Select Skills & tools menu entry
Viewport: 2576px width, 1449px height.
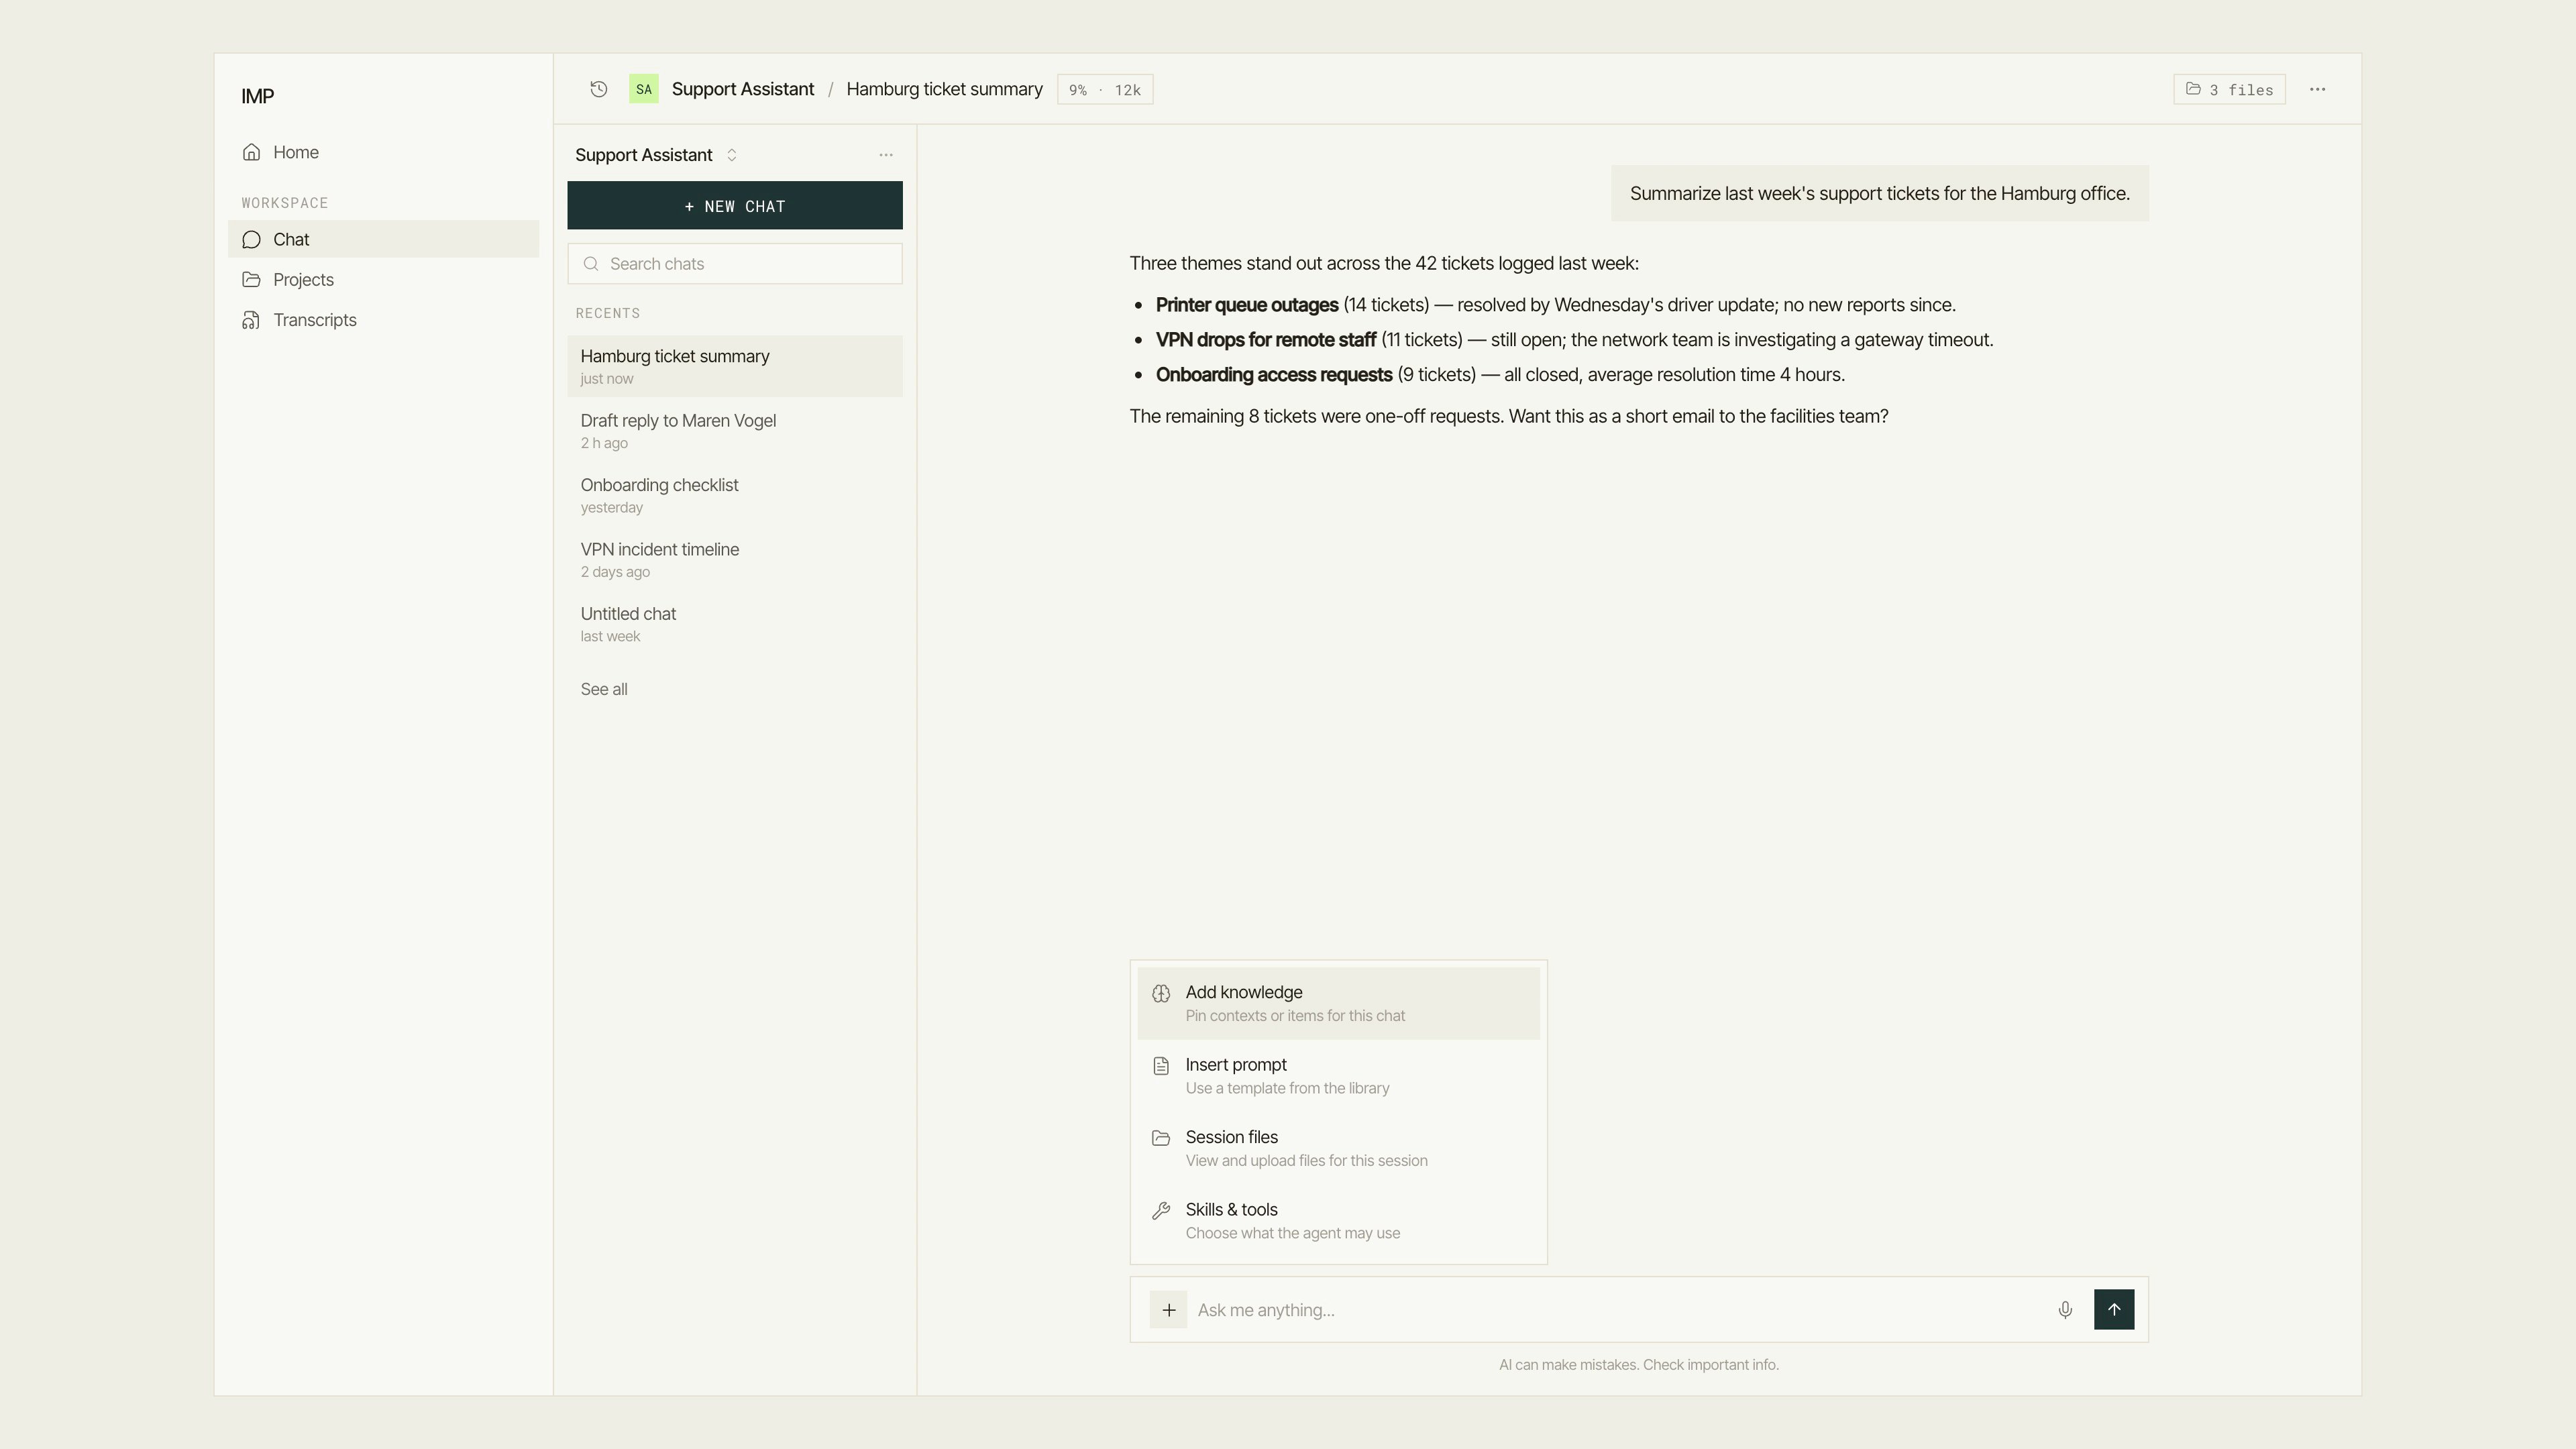pos(1338,1221)
